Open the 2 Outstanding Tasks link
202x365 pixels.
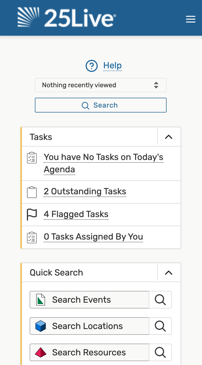tap(85, 191)
